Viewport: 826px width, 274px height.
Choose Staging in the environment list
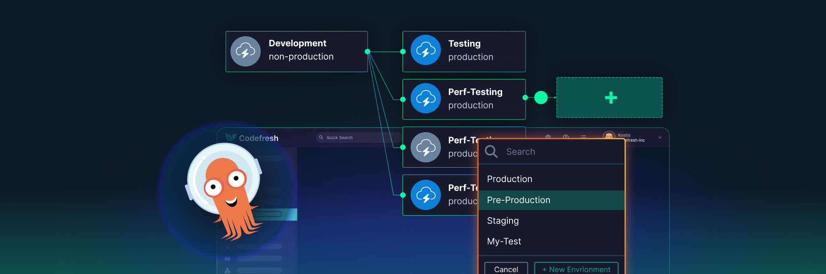(551, 220)
